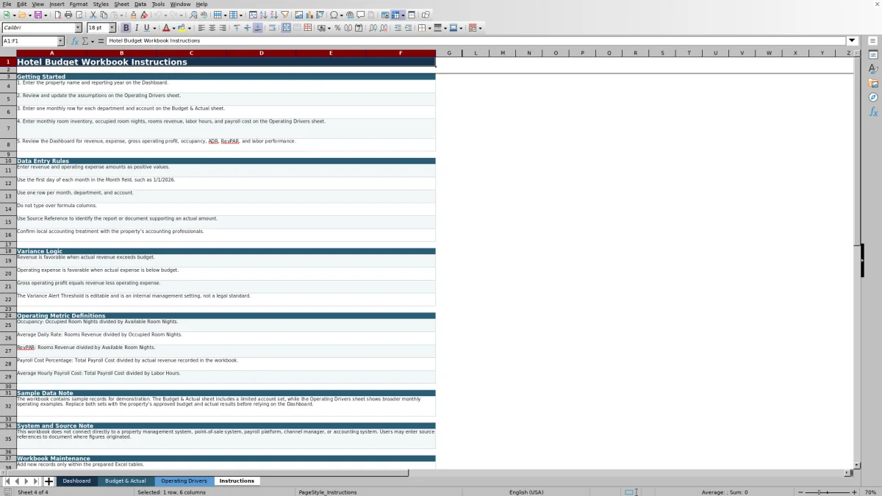
Task: Insert Special Character omega icon
Action: 334,15
